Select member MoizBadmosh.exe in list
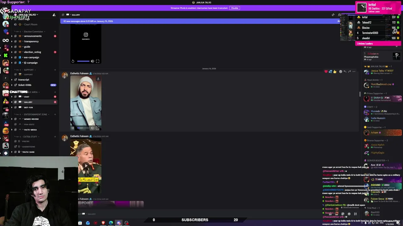The width and height of the screenshot is (403, 226). click(x=383, y=85)
